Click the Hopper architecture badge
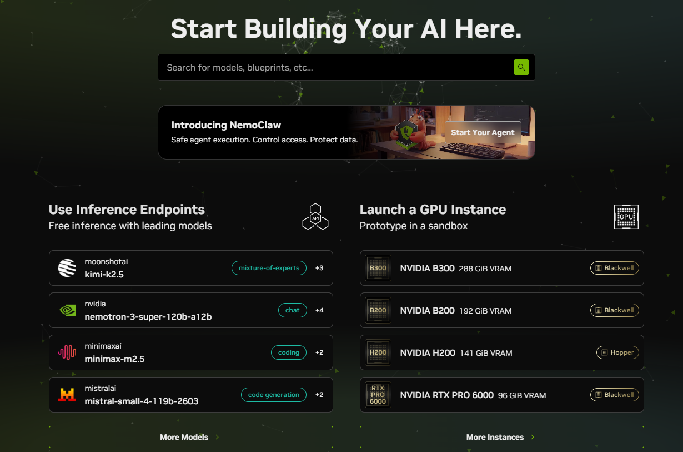 [x=617, y=352]
